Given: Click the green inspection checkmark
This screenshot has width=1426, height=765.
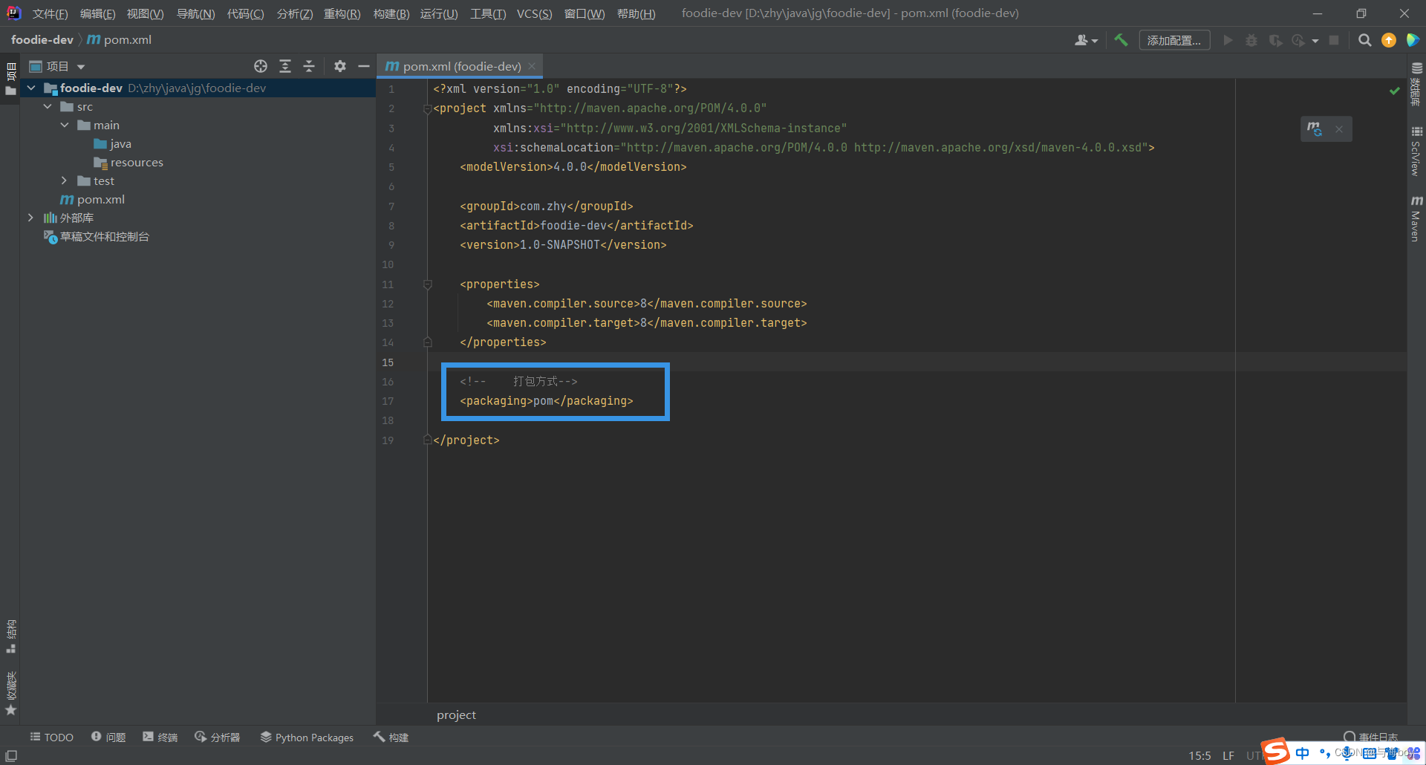Looking at the screenshot, I should [1395, 91].
